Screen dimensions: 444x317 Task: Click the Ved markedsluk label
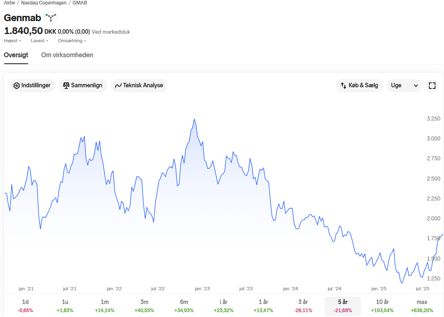point(111,32)
